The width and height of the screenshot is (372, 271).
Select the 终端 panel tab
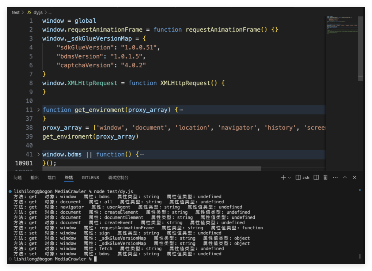coord(69,178)
